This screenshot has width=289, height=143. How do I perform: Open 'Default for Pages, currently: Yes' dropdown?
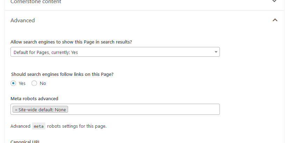[115, 52]
